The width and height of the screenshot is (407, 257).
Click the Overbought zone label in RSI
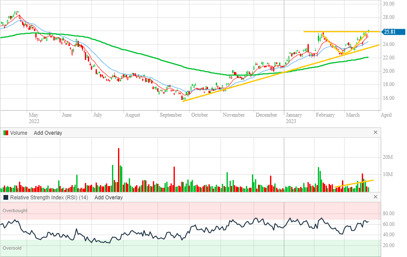pyautogui.click(x=15, y=211)
